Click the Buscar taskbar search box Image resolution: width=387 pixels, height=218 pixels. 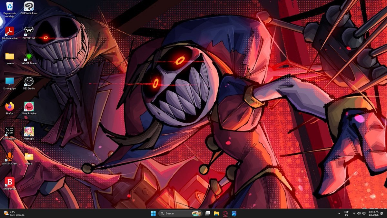(181, 213)
